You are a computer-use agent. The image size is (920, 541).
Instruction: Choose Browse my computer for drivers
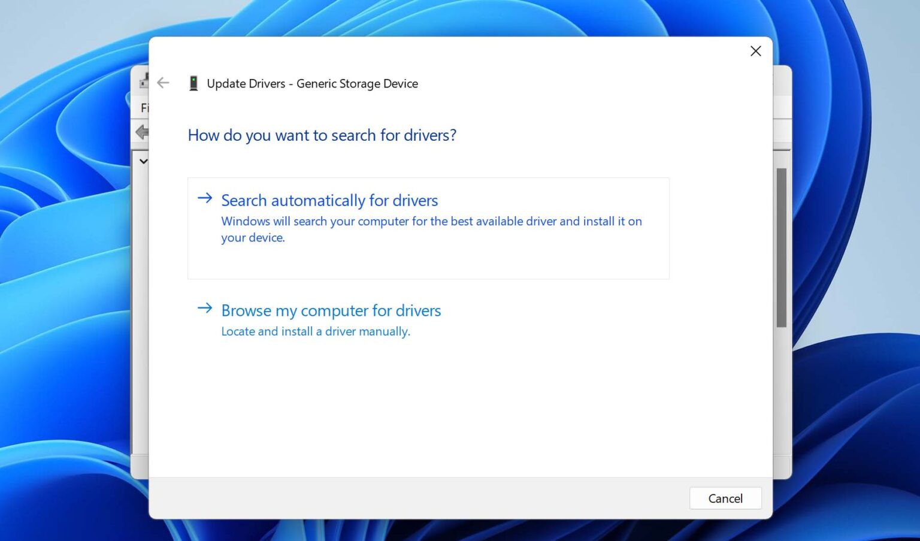coord(331,310)
